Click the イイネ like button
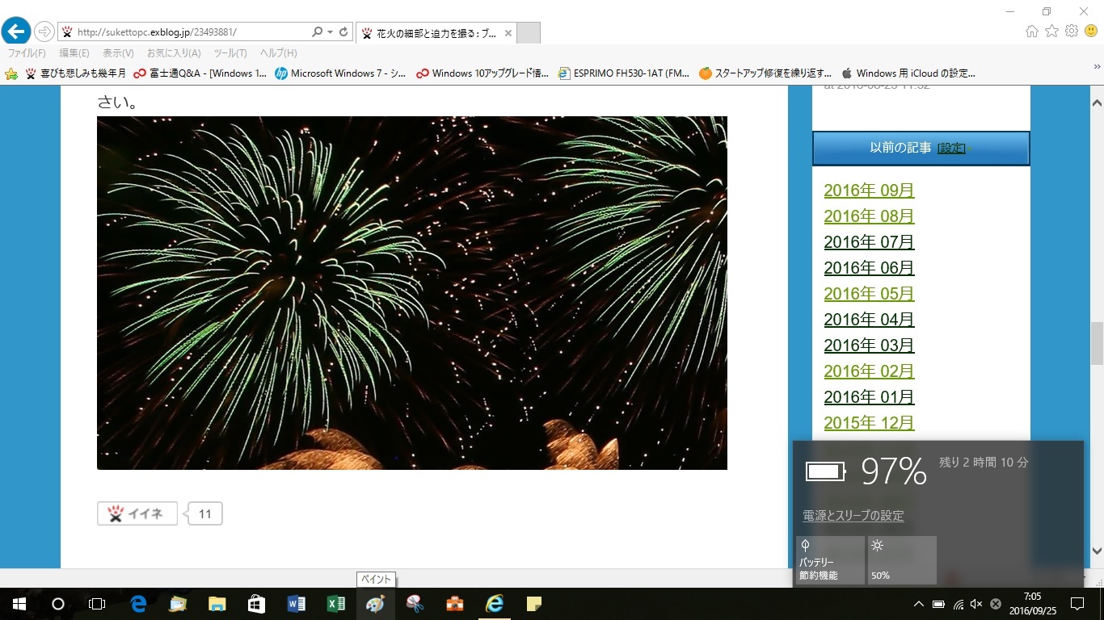Image resolution: width=1104 pixels, height=620 pixels. coord(137,513)
